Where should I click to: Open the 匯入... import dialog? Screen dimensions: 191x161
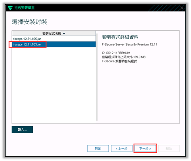tap(22, 129)
